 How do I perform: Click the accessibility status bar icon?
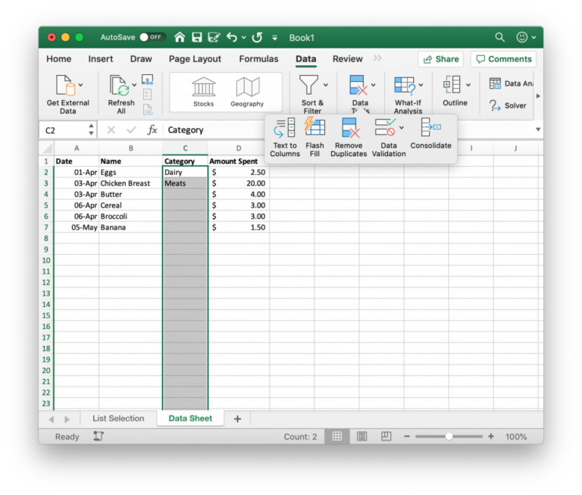click(x=99, y=437)
